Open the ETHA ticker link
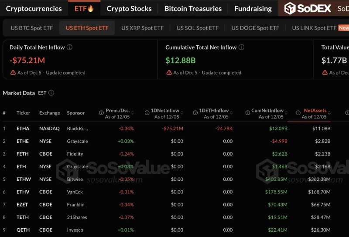This screenshot has width=349, height=237. point(23,129)
